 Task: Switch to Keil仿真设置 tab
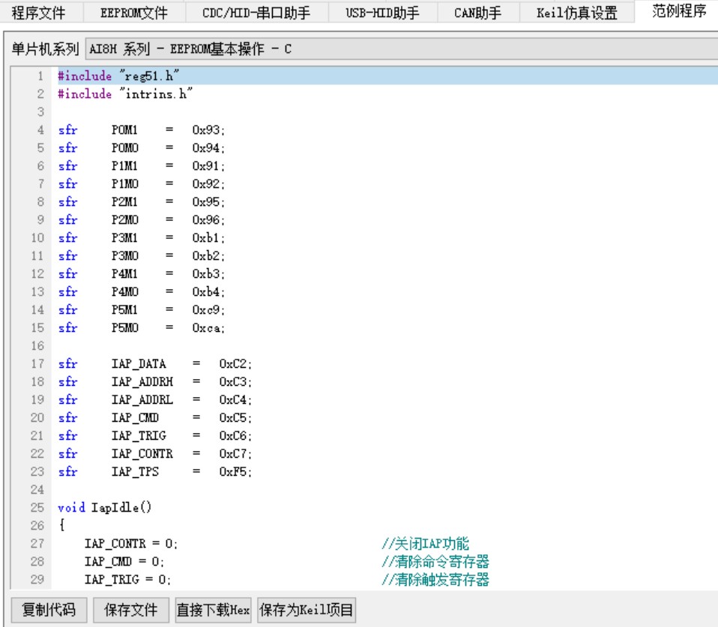(x=577, y=12)
